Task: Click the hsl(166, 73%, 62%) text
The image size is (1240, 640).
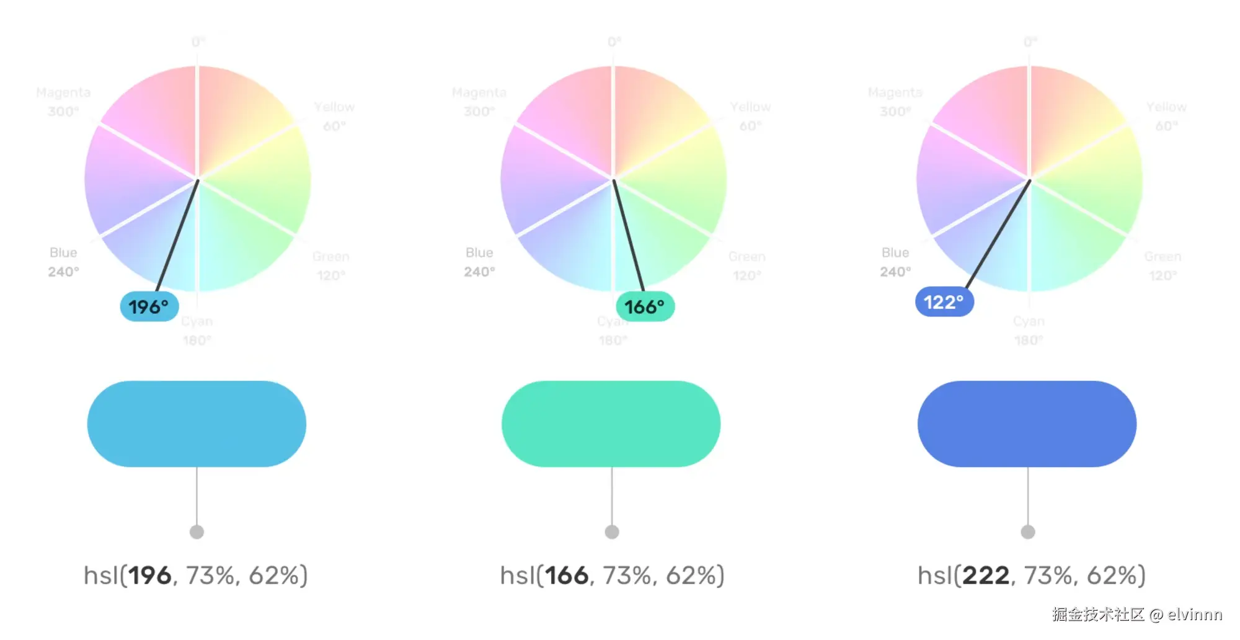Action: coord(612,576)
